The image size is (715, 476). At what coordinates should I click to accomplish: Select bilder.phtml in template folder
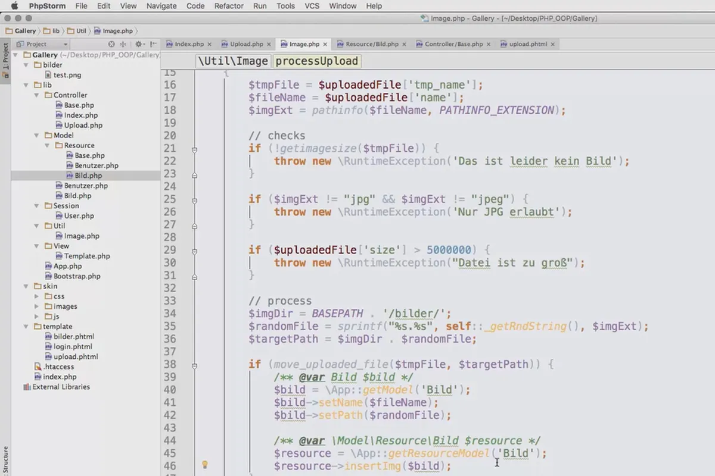[x=74, y=336]
